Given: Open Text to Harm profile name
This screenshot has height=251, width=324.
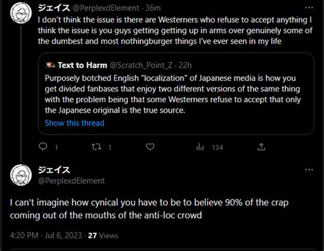Looking at the screenshot, I should (83, 65).
